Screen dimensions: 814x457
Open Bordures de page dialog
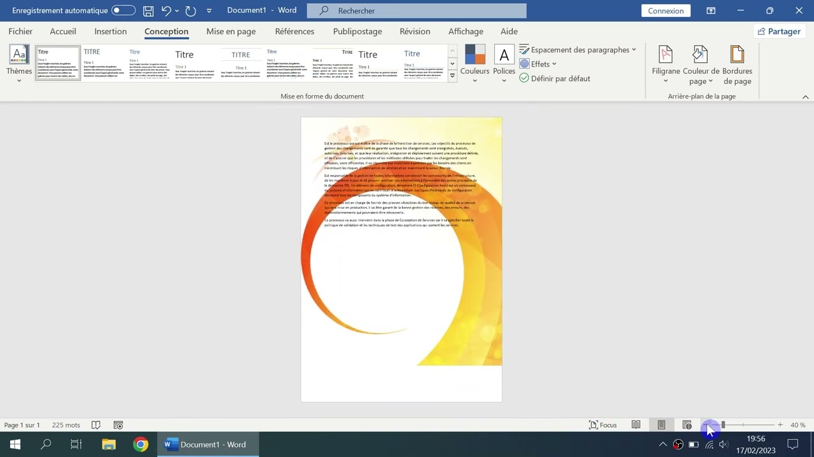pyautogui.click(x=737, y=64)
